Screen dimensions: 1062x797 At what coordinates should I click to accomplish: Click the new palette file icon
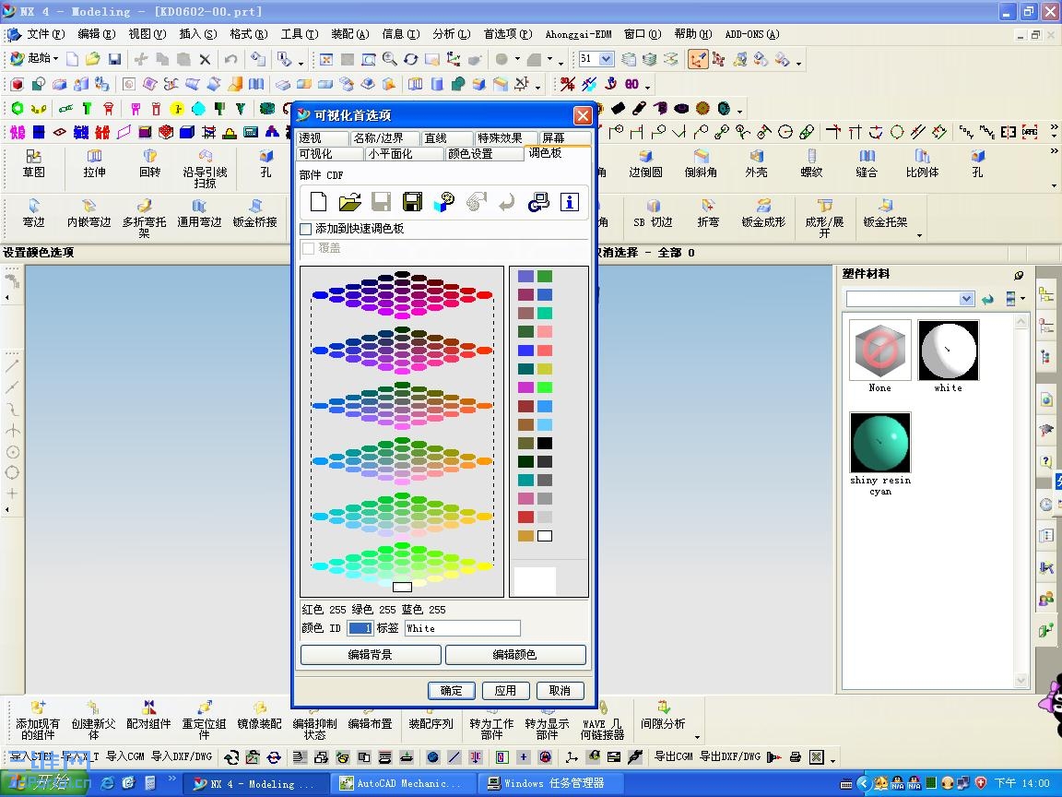[318, 202]
